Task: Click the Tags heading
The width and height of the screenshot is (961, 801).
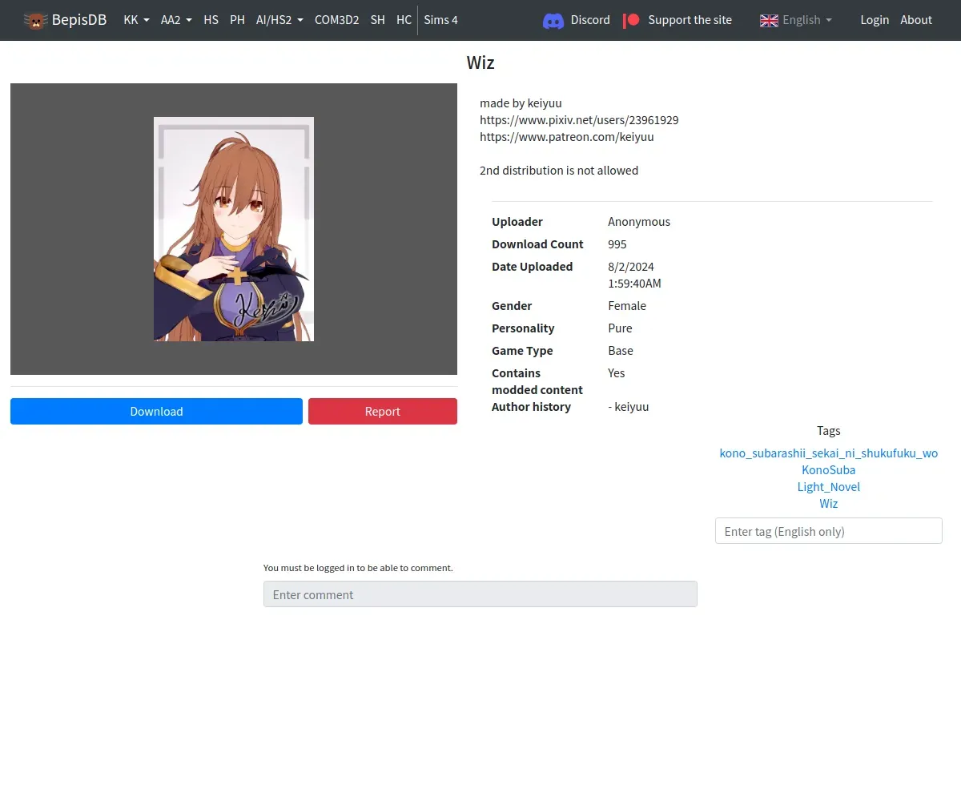Action: tap(829, 431)
